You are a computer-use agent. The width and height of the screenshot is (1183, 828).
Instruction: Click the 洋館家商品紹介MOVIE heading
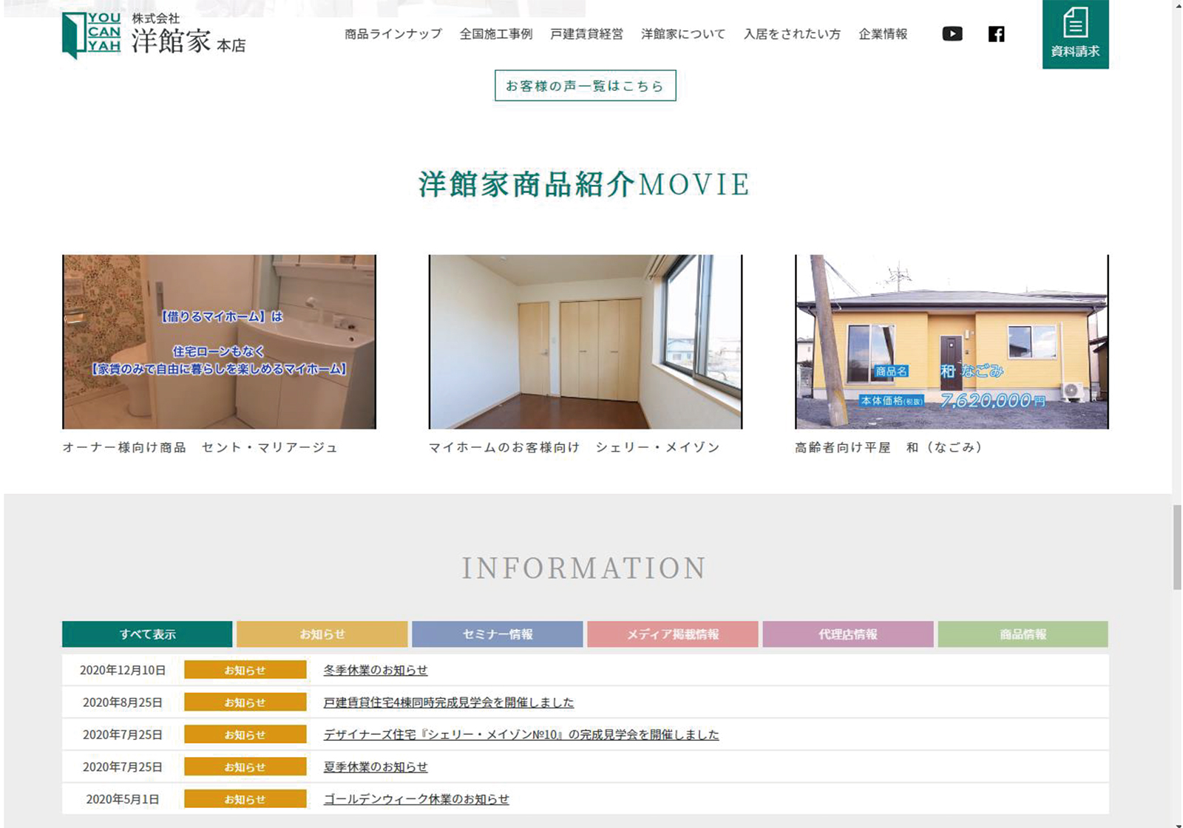(x=584, y=184)
